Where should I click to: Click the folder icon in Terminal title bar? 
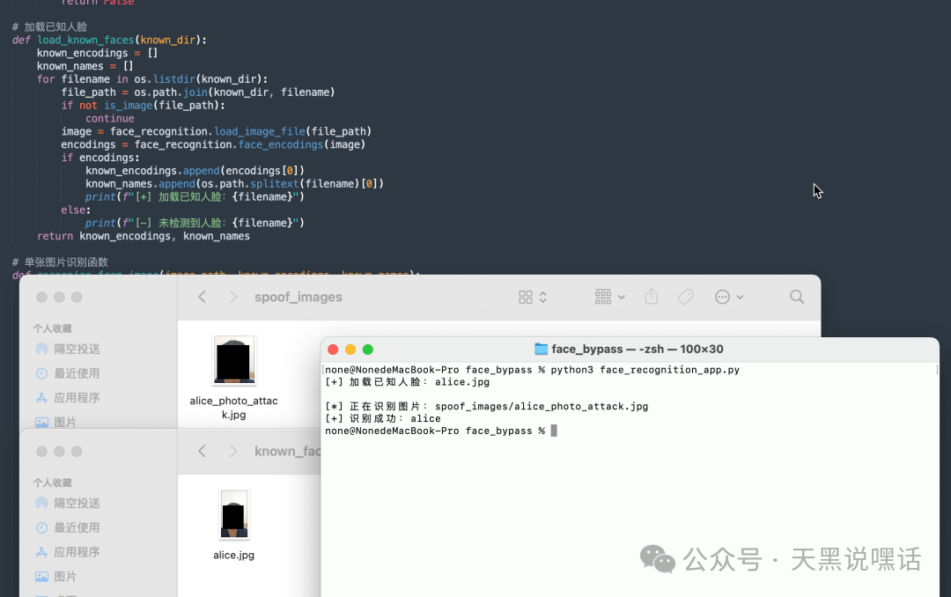pyautogui.click(x=541, y=350)
